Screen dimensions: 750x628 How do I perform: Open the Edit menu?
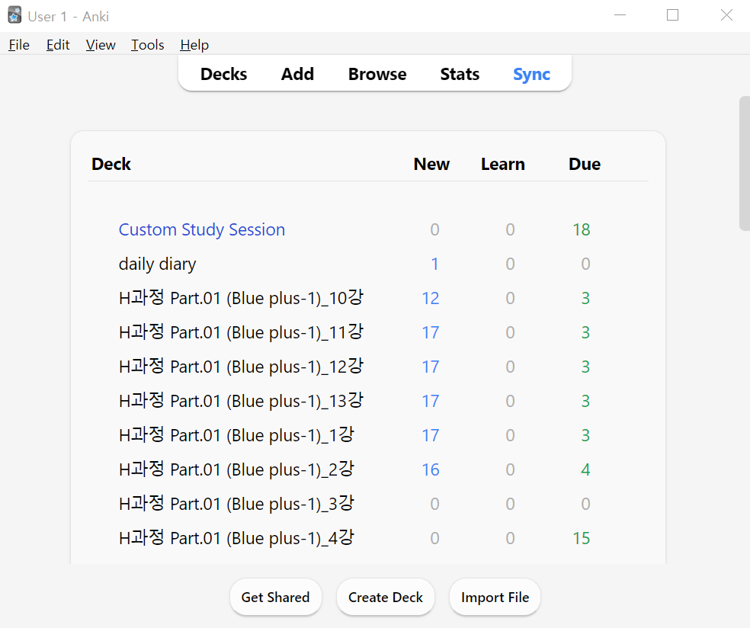click(58, 45)
